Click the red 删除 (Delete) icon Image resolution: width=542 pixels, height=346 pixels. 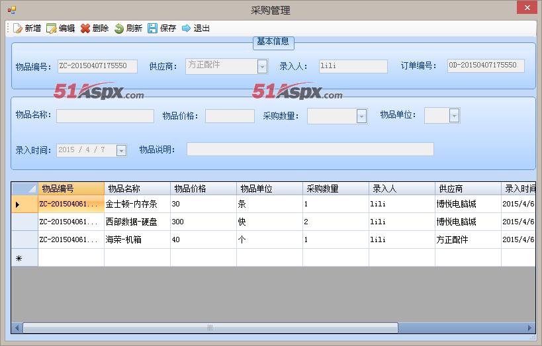click(x=85, y=28)
